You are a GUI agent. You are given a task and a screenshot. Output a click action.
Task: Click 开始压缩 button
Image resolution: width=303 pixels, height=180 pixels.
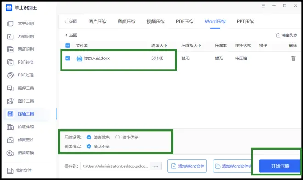(280, 166)
